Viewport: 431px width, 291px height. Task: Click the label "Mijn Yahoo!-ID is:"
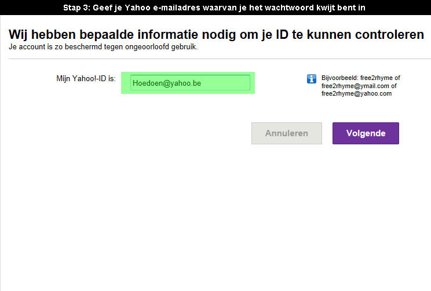coord(86,79)
